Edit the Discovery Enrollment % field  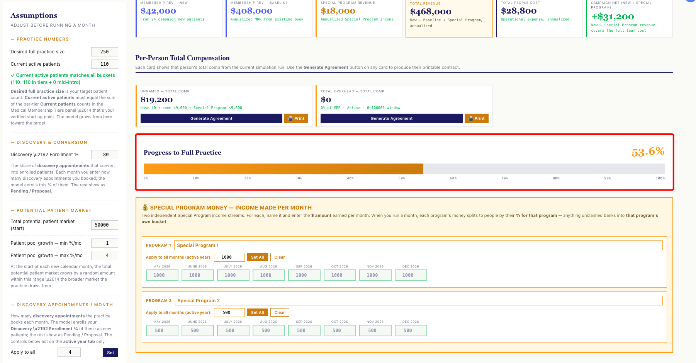(x=105, y=155)
